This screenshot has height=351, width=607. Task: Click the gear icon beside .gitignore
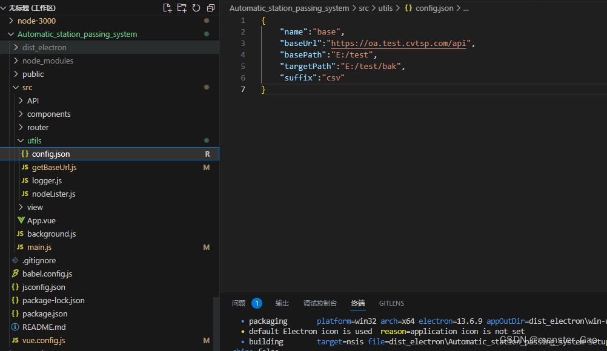click(15, 260)
